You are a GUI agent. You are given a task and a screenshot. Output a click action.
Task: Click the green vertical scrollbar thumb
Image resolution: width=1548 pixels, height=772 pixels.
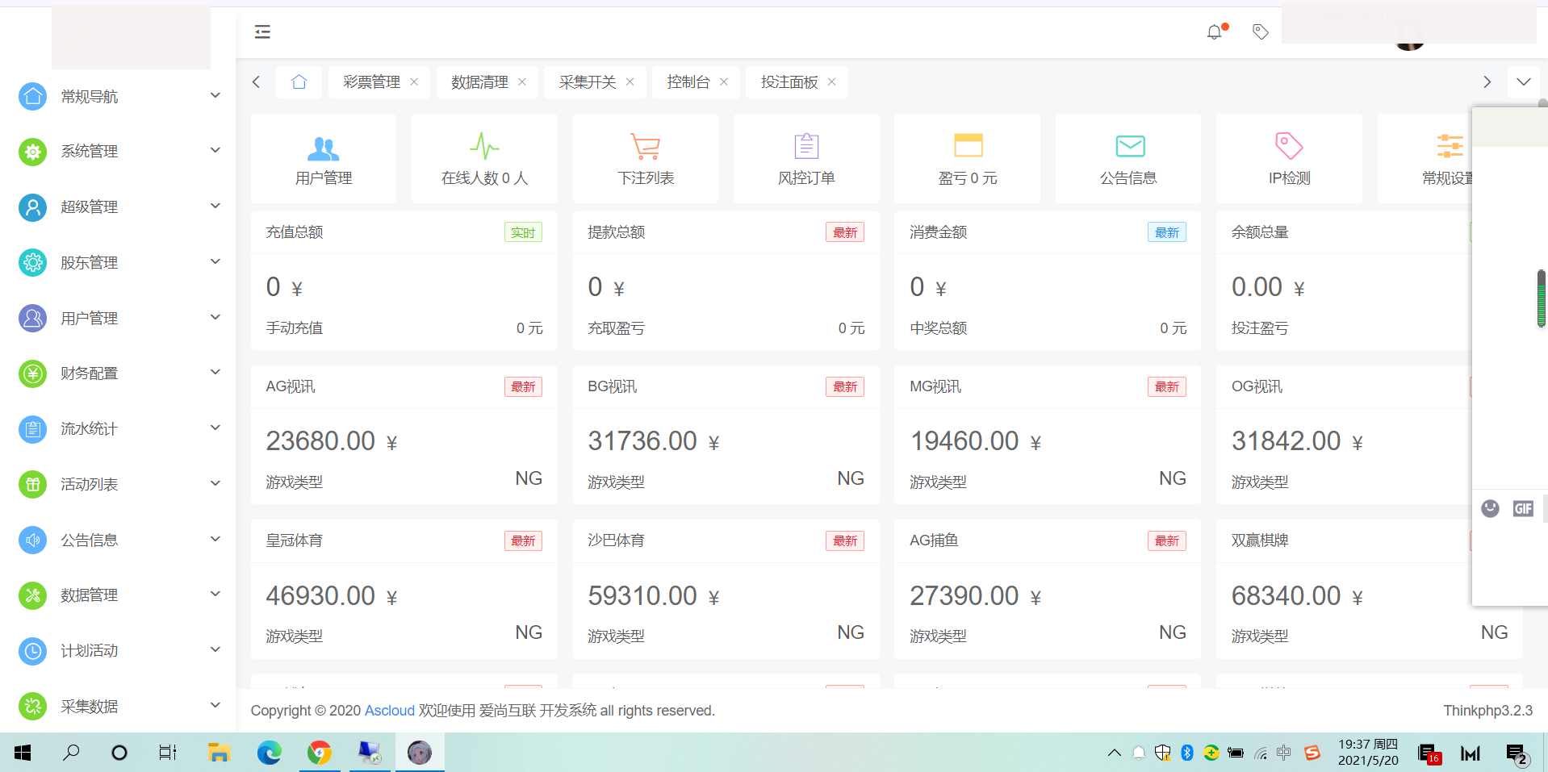tap(1541, 298)
